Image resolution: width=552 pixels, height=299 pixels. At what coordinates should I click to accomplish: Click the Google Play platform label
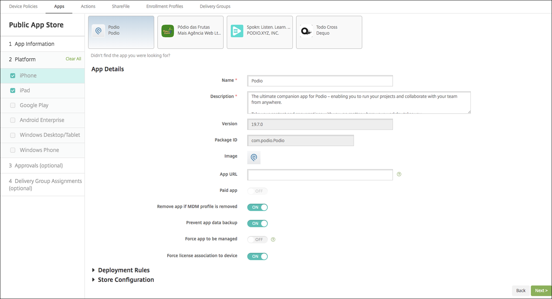[x=34, y=105]
